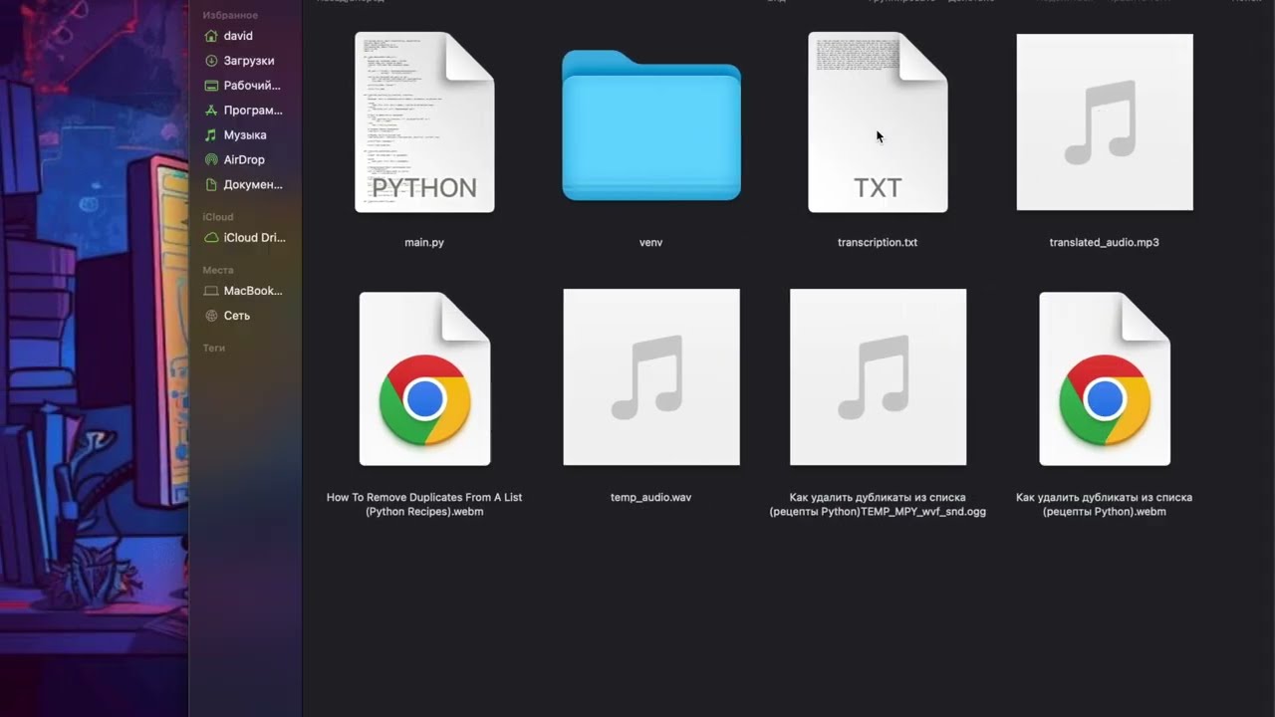Click the Загрузки downloads icon in sidebar
Screen dimensions: 1275x717
click(x=211, y=61)
